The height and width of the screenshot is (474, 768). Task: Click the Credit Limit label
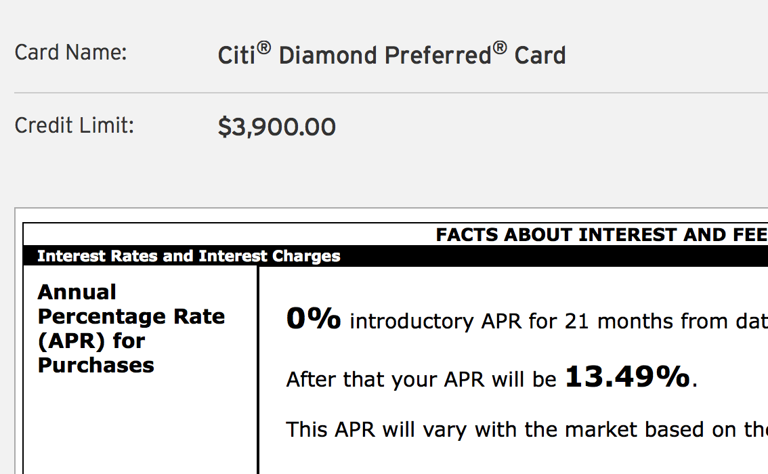(74, 125)
